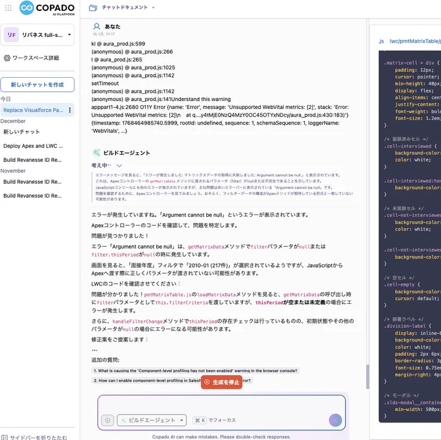Click the user avatar icon next to あなた
441x440 pixels.
tap(97, 27)
